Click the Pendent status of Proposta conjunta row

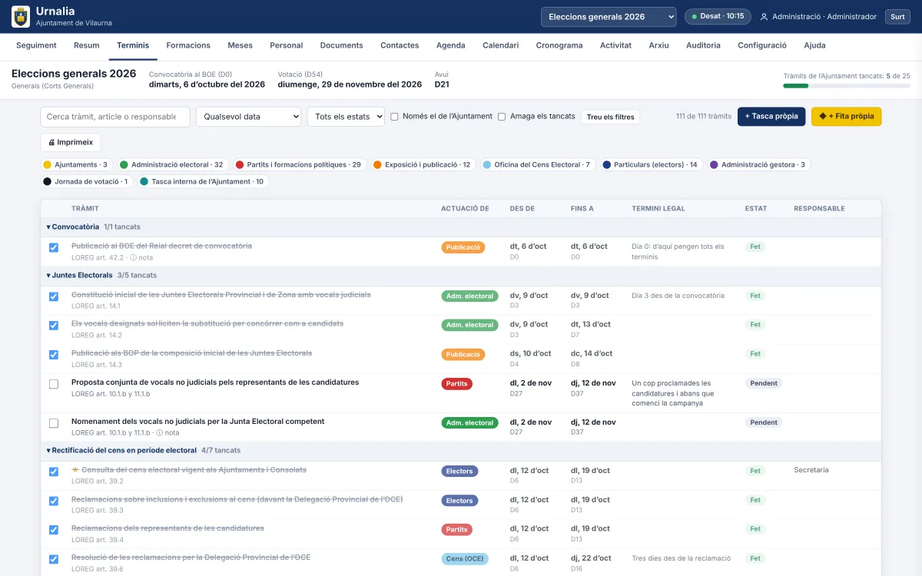(x=764, y=383)
